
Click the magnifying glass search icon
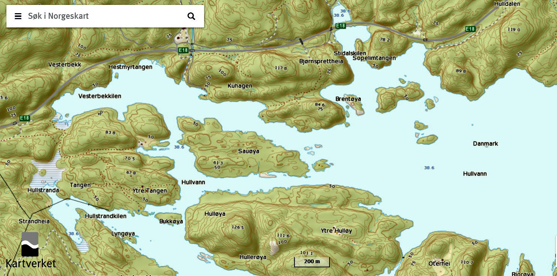191,16
